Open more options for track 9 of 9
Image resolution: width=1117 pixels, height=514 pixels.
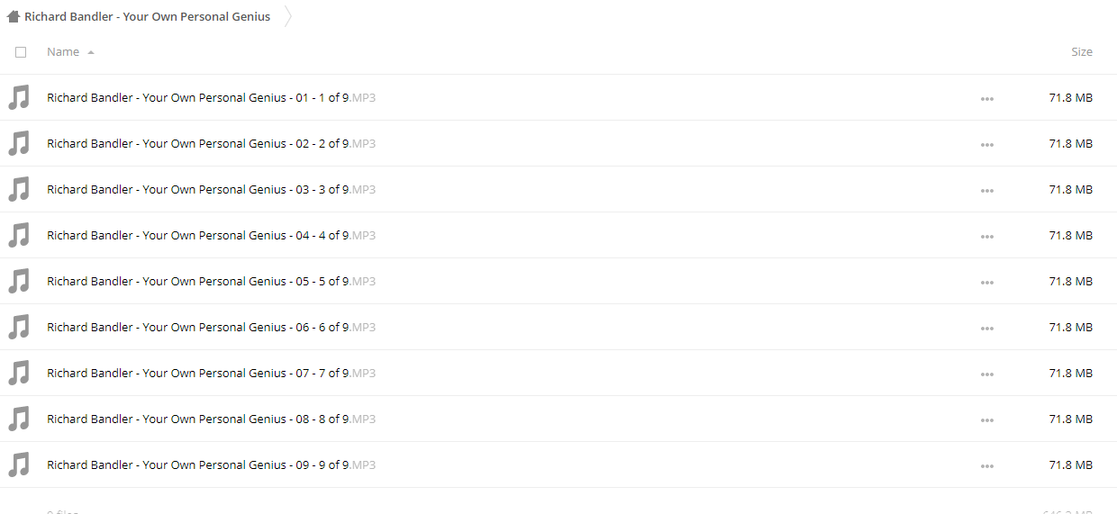coord(987,465)
